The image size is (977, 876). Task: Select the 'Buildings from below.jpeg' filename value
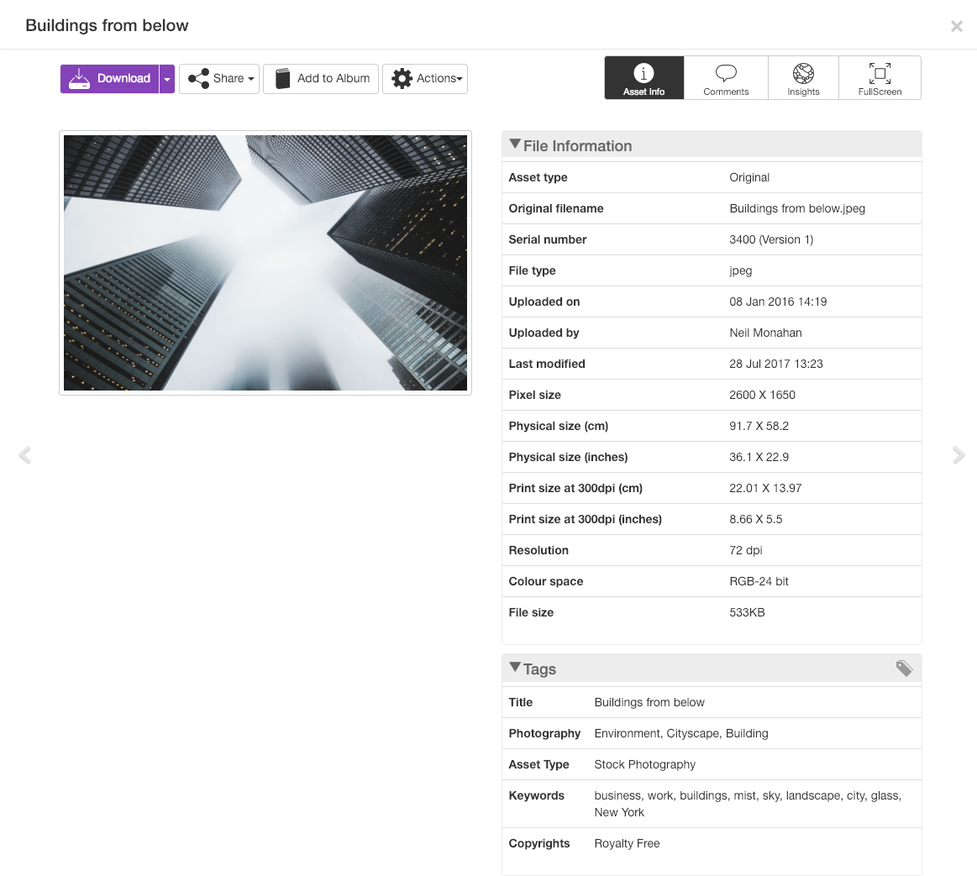click(x=797, y=208)
